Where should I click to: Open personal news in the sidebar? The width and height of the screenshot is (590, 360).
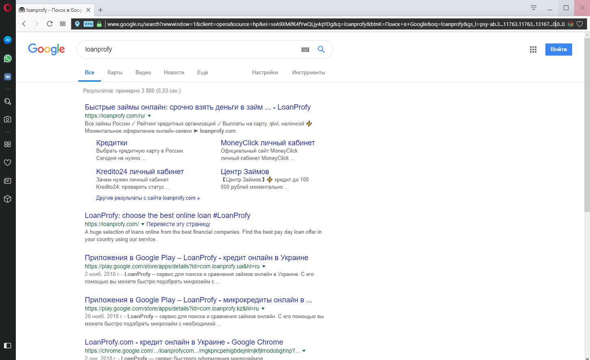click(7, 181)
